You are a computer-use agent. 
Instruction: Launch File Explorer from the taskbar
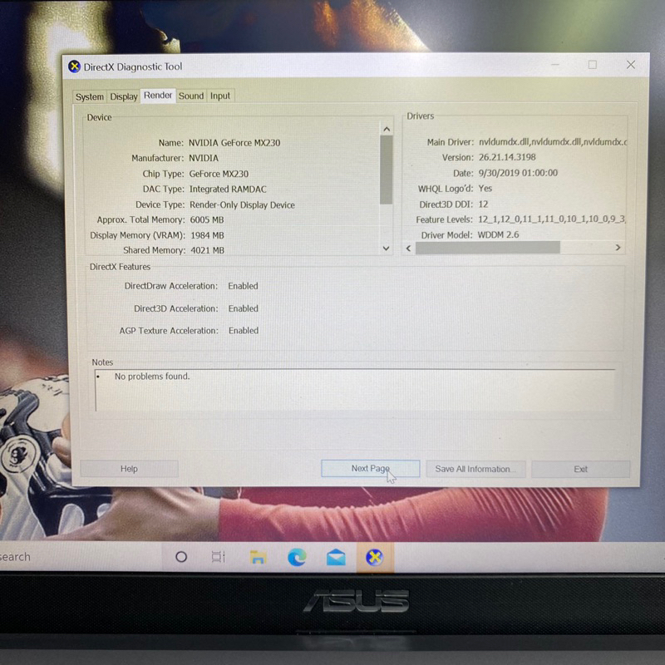click(258, 557)
